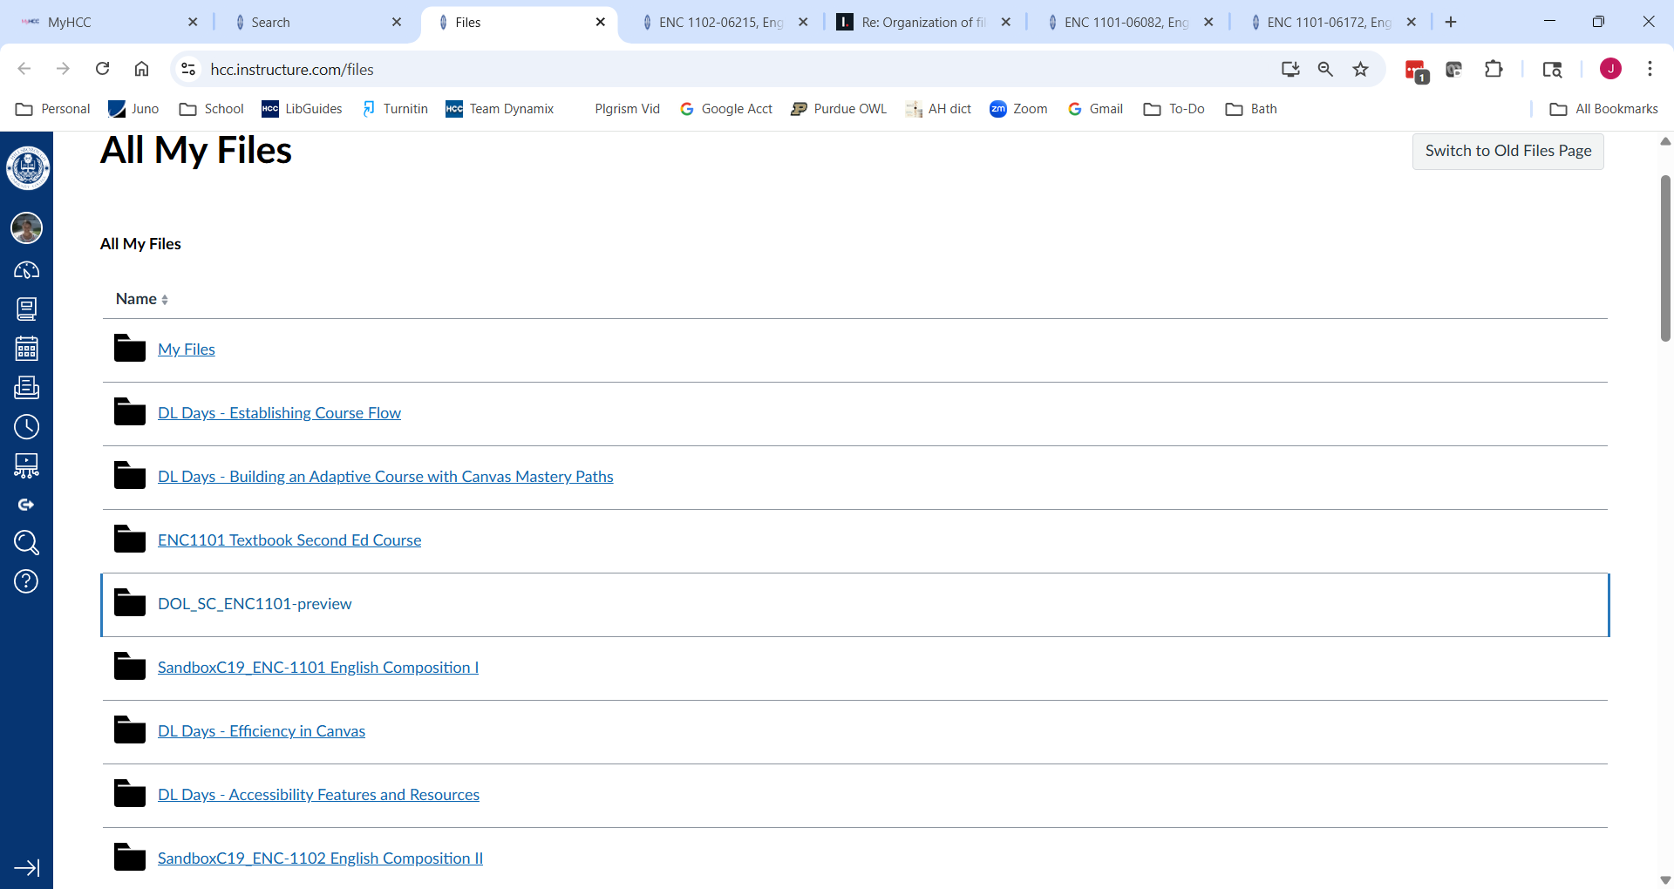Open your Canvas account profile picture
The width and height of the screenshot is (1674, 889).
click(27, 228)
